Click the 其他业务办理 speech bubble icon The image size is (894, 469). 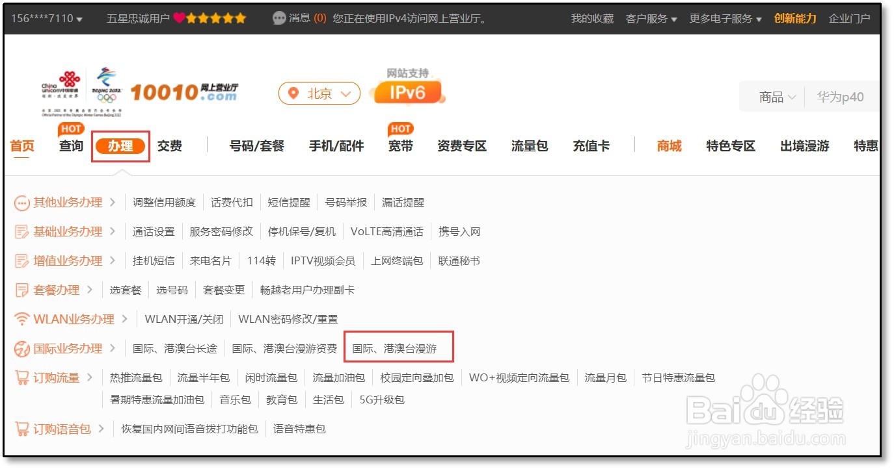point(21,202)
